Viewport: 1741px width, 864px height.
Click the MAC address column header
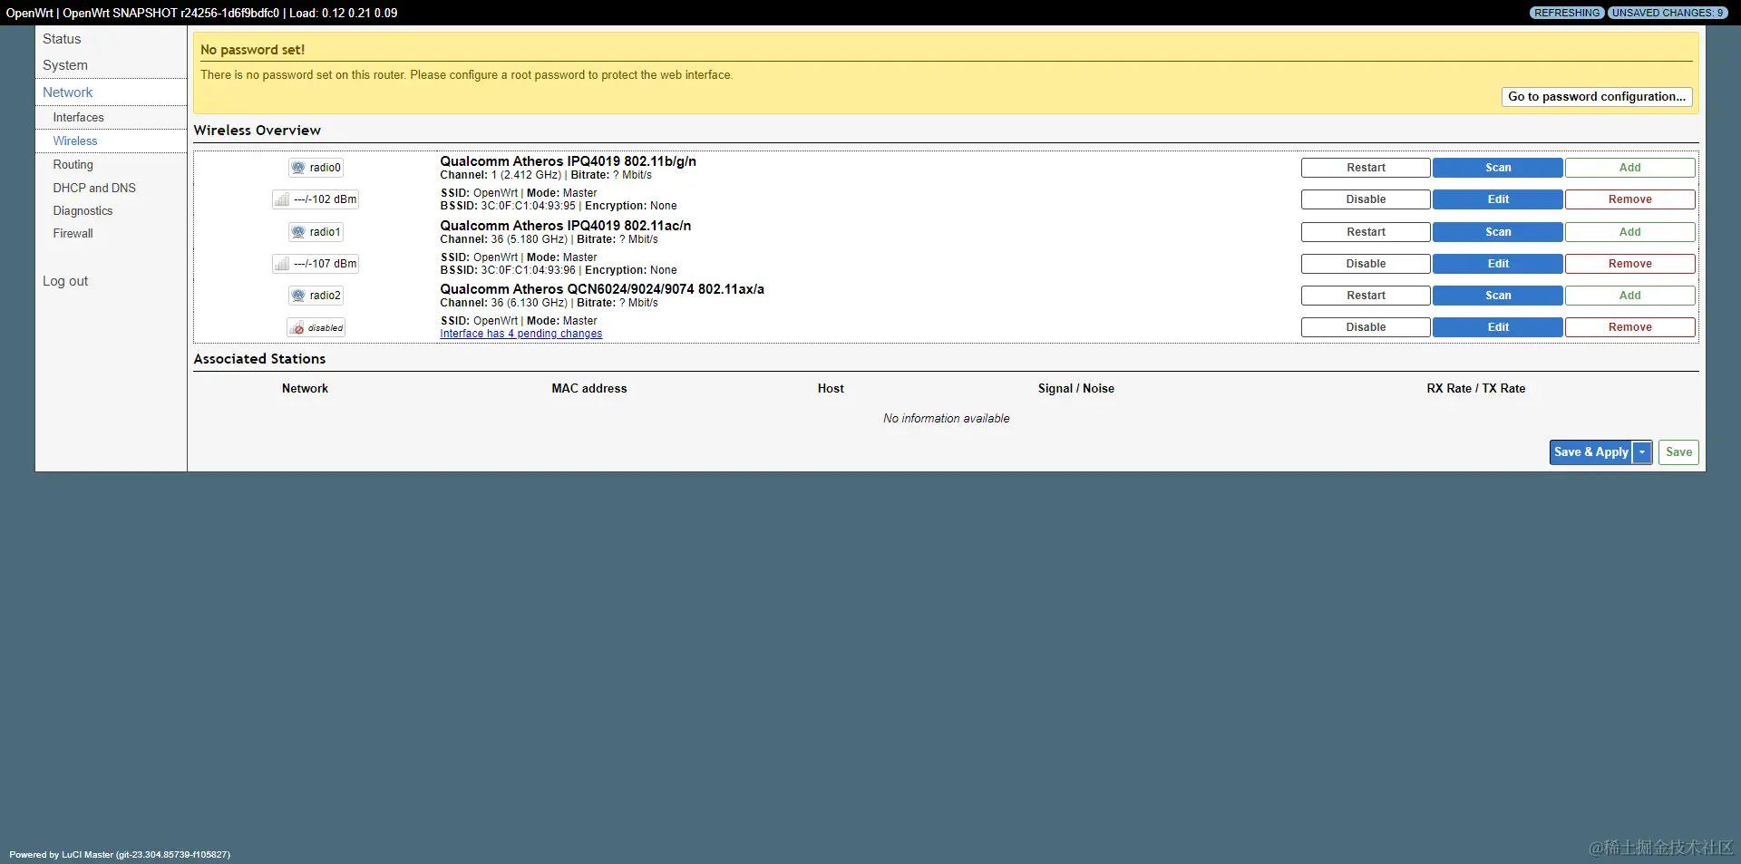[x=589, y=388]
